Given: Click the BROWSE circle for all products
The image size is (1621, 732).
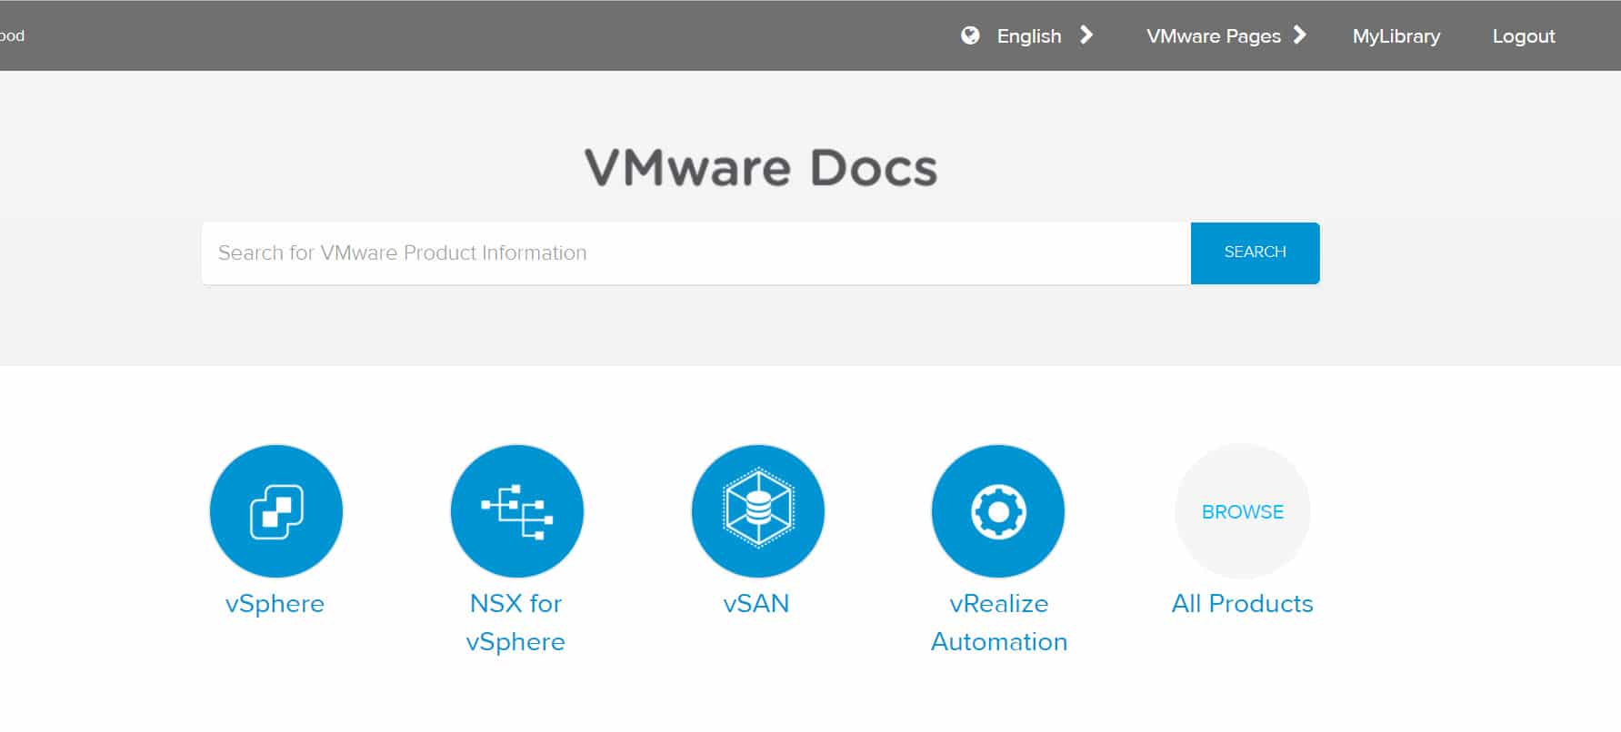Looking at the screenshot, I should [1242, 511].
